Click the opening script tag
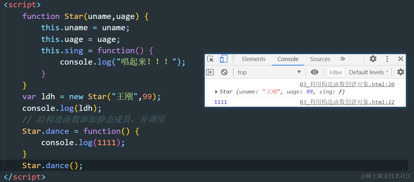Screen dimensions: 414x182 coord(22,5)
